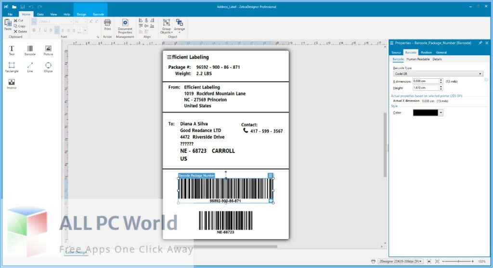493x268 pixels.
Task: Choose the Picture object tool
Action: [48, 50]
